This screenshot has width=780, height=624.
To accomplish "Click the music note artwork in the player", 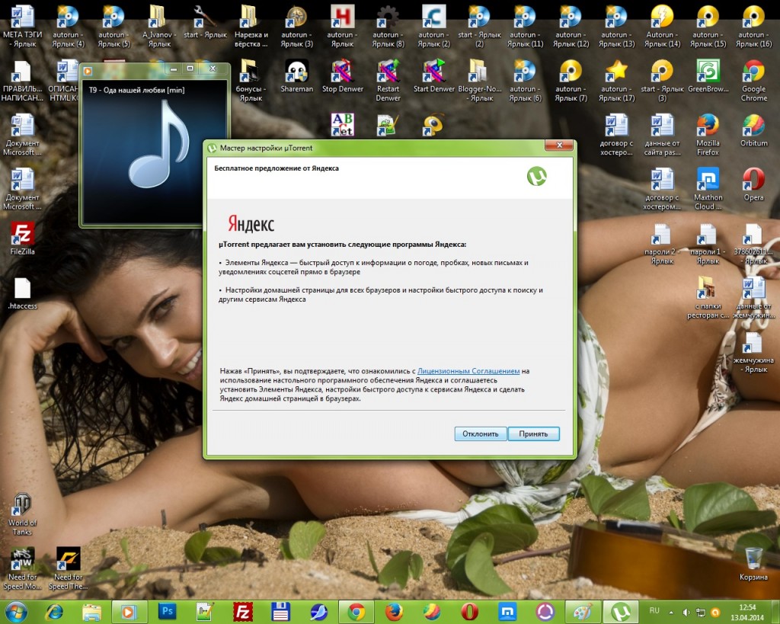I will pos(159,144).
